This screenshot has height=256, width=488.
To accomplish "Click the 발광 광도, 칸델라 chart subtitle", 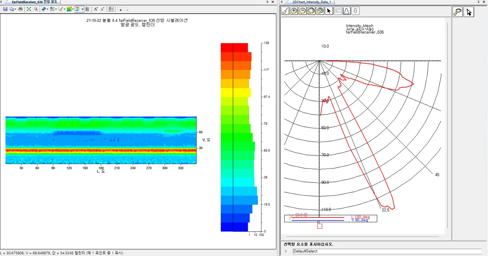I will (x=137, y=25).
